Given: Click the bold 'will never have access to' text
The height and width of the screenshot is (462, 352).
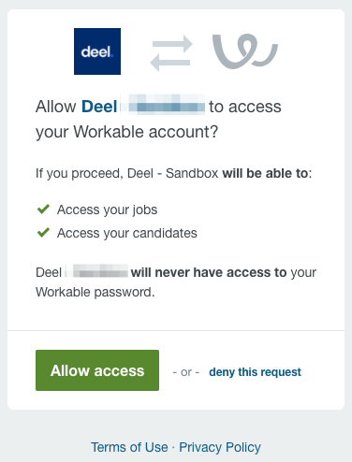Looking at the screenshot, I should click(x=209, y=272).
